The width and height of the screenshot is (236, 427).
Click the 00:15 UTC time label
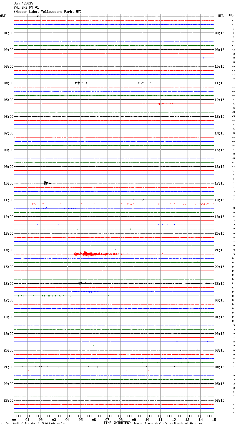click(220, 300)
